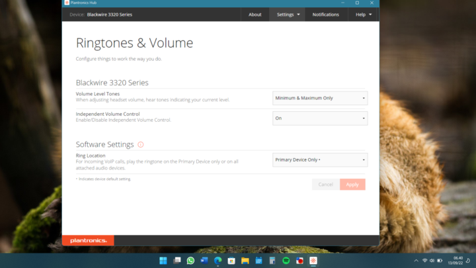This screenshot has width=476, height=268.
Task: Click the Plantronics Hub taskbar icon
Action: point(313,261)
